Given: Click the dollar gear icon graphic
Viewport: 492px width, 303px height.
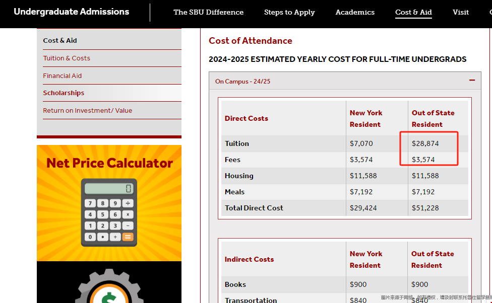Looking at the screenshot, I should 109,286.
